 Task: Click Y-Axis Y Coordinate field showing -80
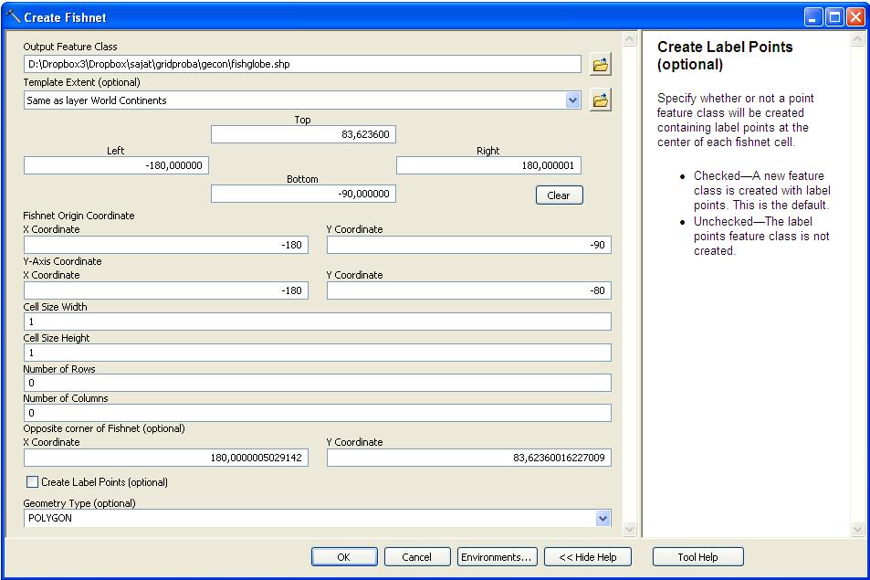click(x=469, y=290)
